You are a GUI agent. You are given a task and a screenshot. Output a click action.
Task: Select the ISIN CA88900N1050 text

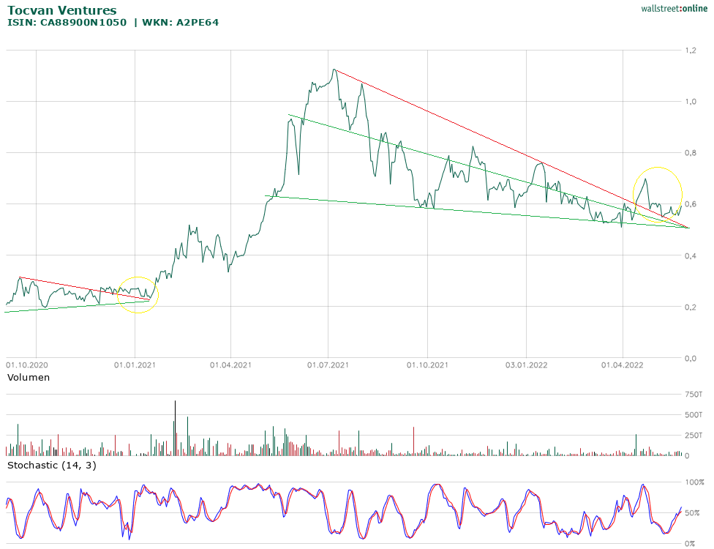point(67,22)
